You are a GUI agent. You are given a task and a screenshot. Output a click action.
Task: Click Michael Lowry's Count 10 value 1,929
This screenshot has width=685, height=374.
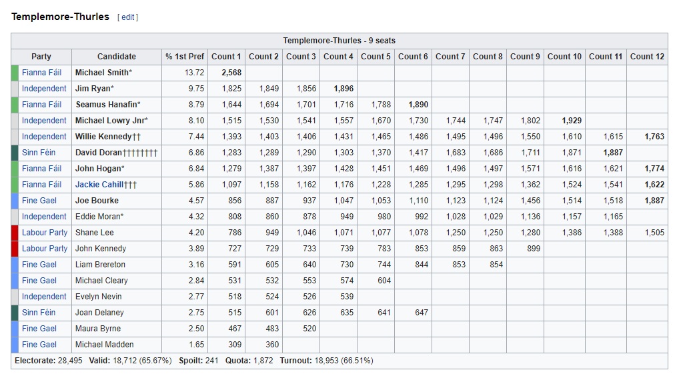[572, 121]
